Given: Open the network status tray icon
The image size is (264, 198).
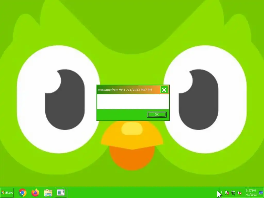Looking at the screenshot, I should pos(233,193).
